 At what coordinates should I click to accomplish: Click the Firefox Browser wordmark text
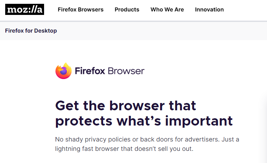coord(109,71)
